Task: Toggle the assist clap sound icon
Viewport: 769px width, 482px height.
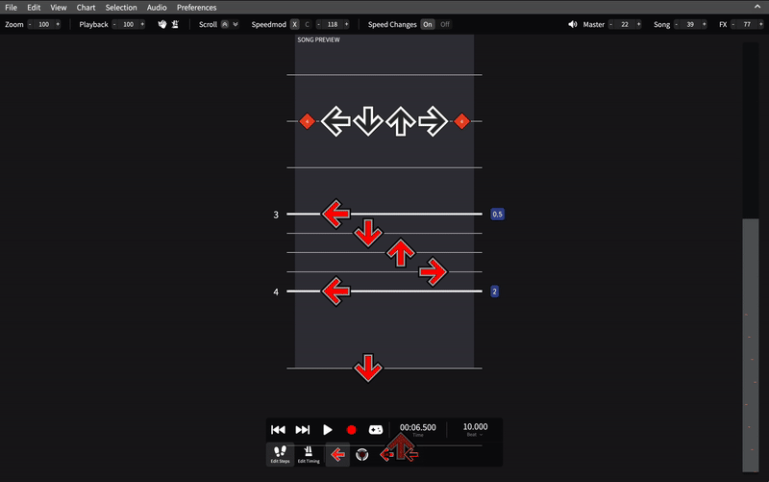Action: click(x=162, y=24)
